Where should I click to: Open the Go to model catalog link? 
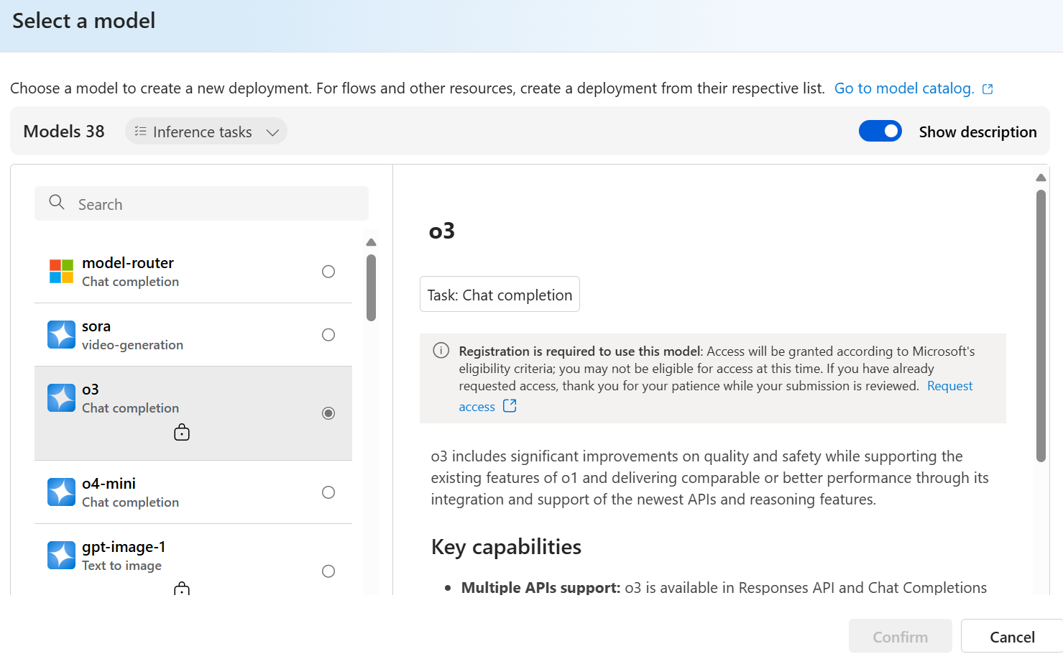click(904, 88)
